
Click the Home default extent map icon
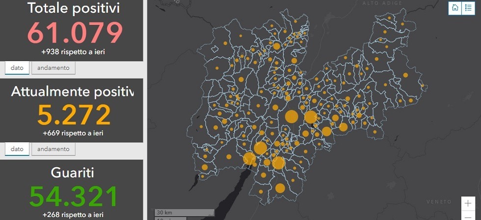pos(455,8)
